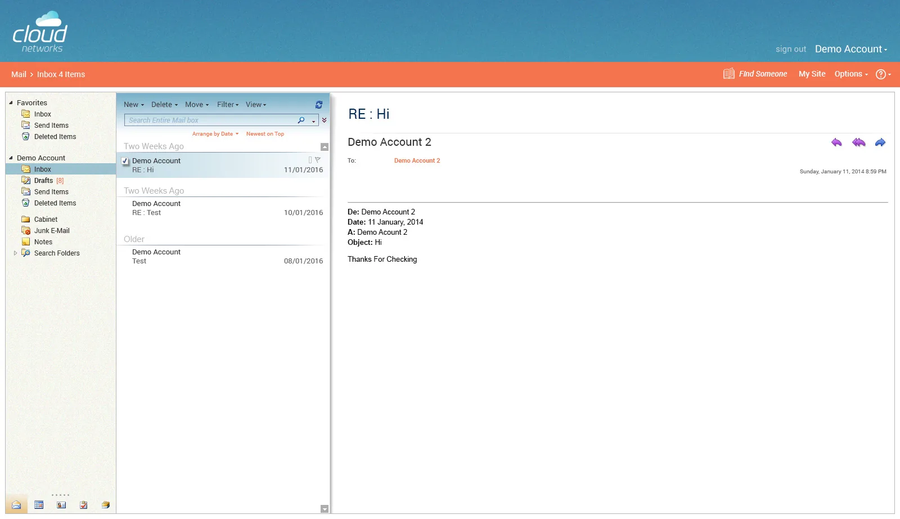Open Arrange by Date dropdown

[x=215, y=134]
